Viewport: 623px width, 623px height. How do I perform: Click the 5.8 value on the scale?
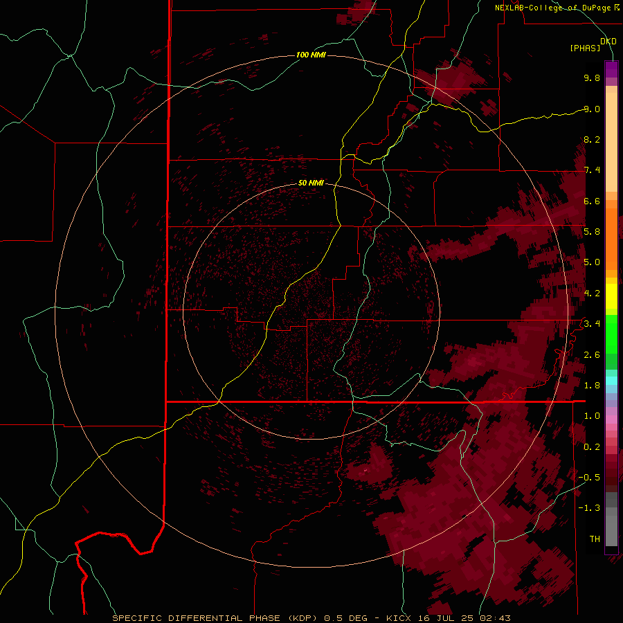coord(592,232)
